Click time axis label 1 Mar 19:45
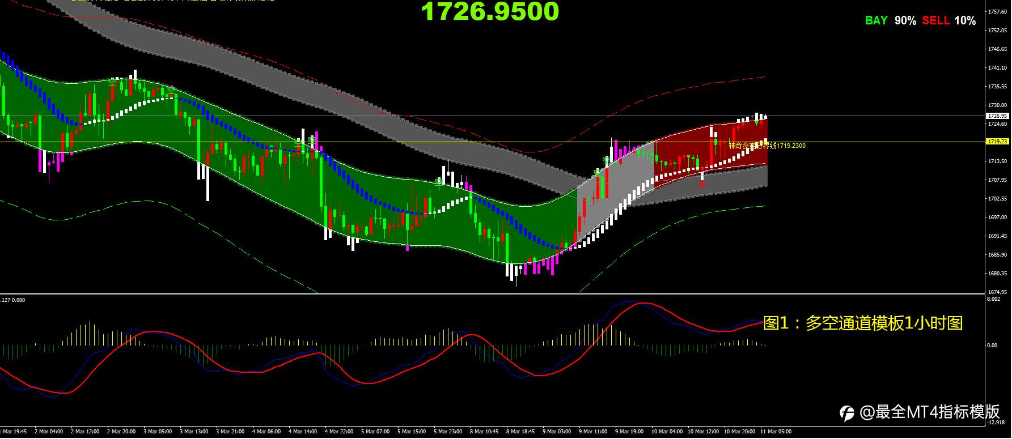Viewport: 1012px width, 439px height. (x=13, y=432)
